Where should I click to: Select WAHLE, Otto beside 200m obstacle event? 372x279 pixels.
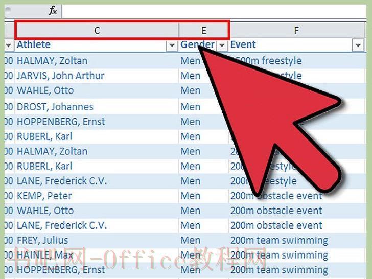tap(96, 211)
